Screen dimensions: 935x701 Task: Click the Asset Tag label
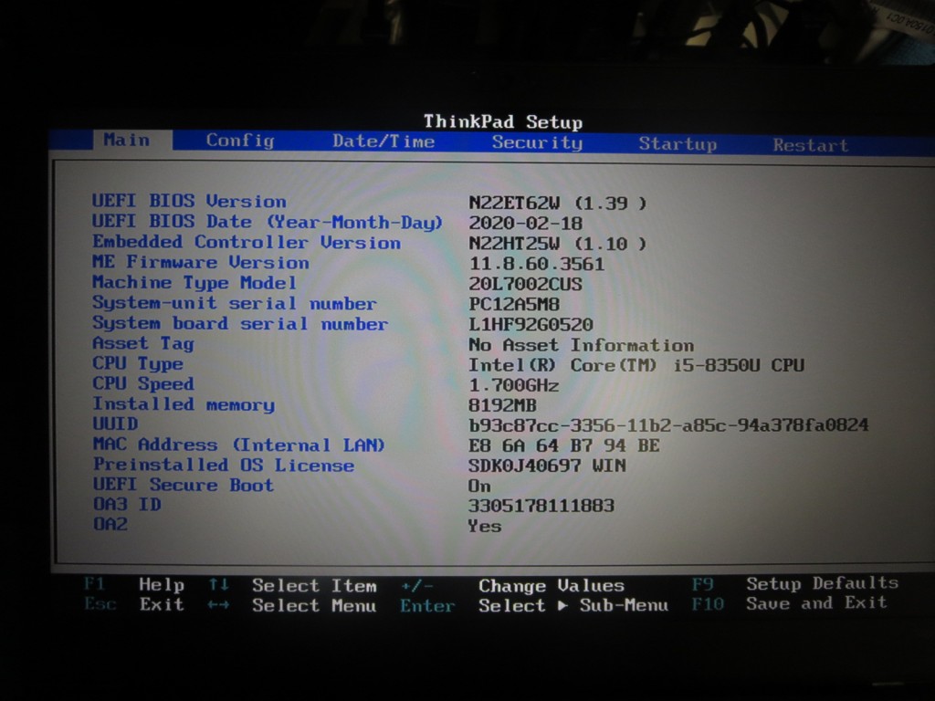pyautogui.click(x=143, y=343)
